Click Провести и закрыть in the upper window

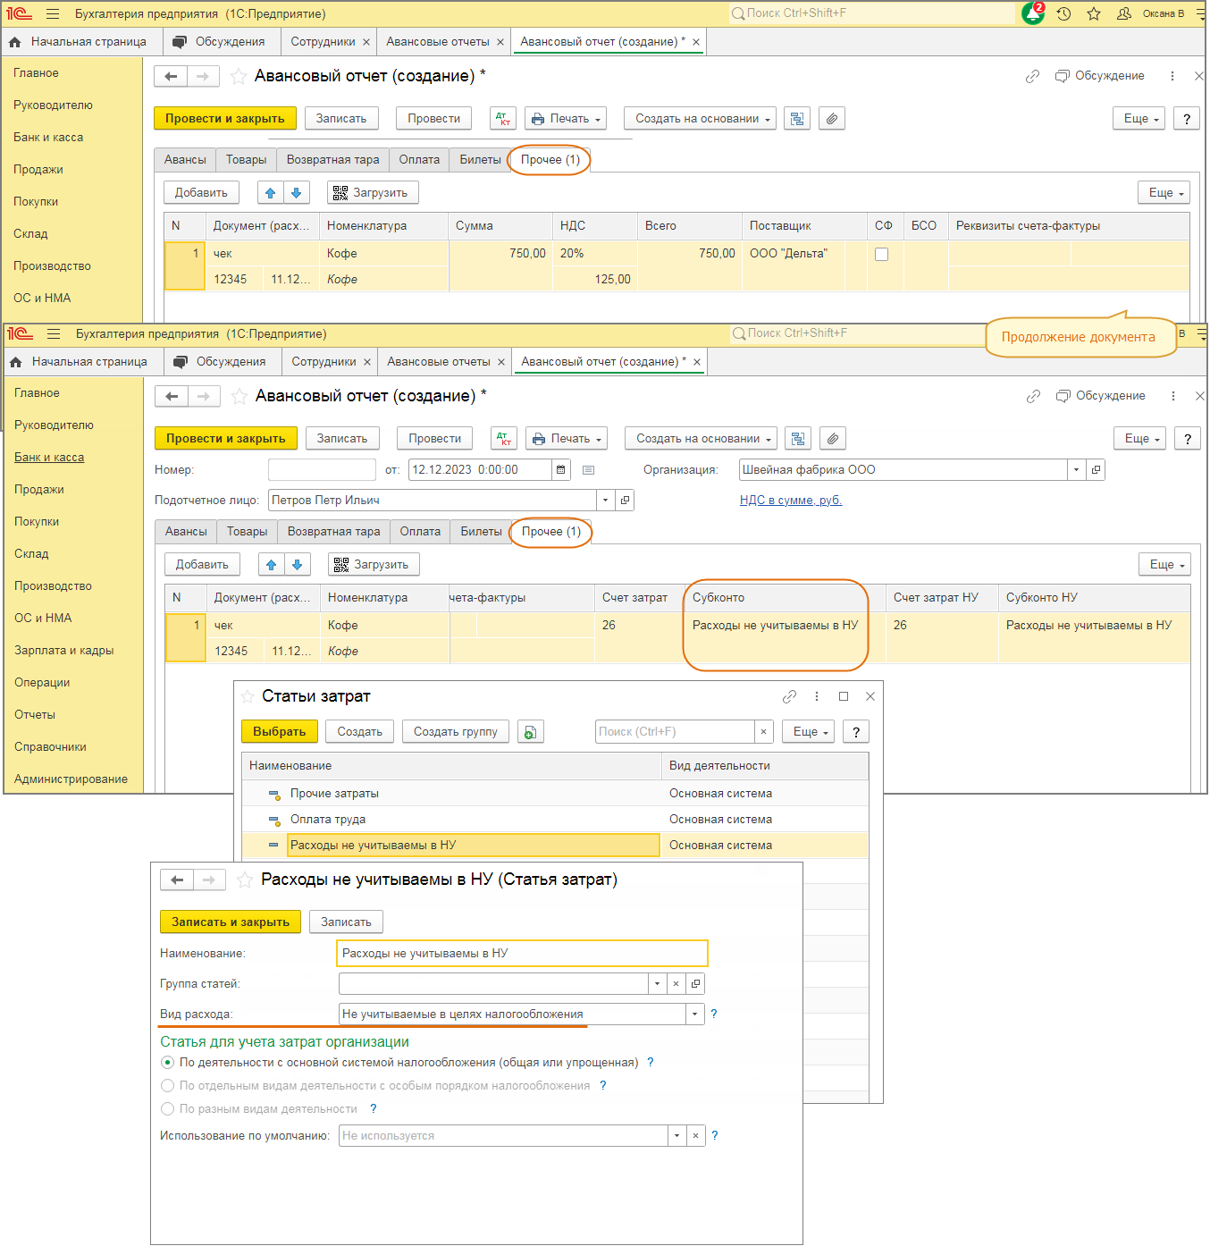pyautogui.click(x=225, y=119)
